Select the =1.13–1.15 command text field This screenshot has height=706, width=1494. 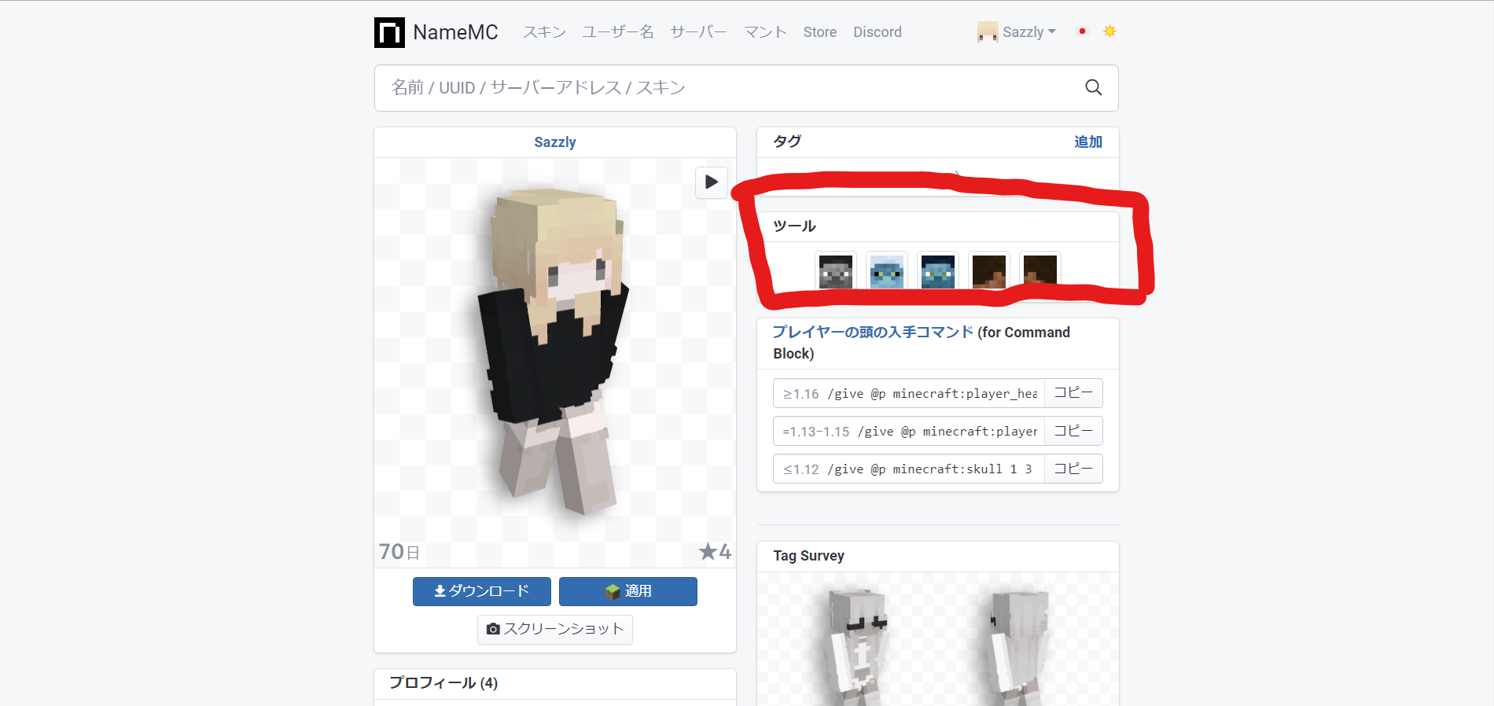click(x=909, y=431)
